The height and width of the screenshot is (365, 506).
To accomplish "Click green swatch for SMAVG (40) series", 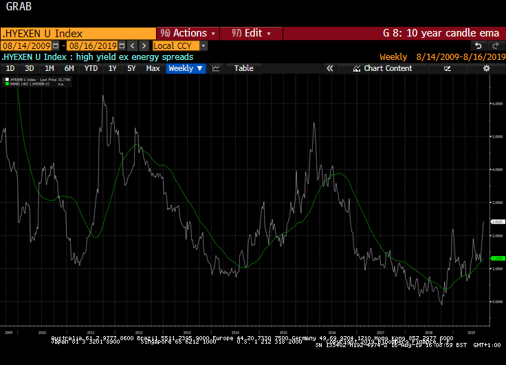I will (x=7, y=84).
